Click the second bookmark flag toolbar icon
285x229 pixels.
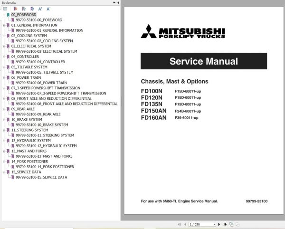(24, 9)
